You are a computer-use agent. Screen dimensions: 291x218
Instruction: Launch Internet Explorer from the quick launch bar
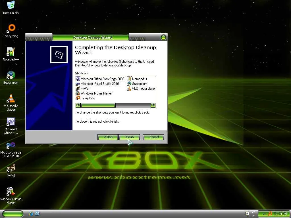[31, 214]
